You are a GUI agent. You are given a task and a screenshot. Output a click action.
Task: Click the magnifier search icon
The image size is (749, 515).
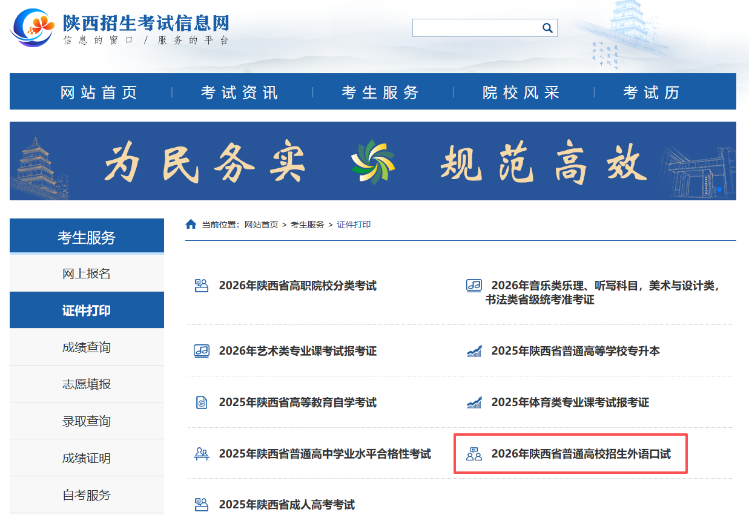click(x=547, y=27)
